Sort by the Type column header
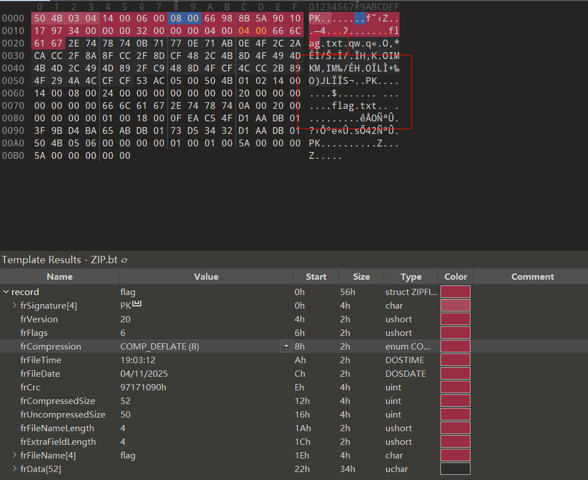The image size is (588, 480). click(410, 277)
